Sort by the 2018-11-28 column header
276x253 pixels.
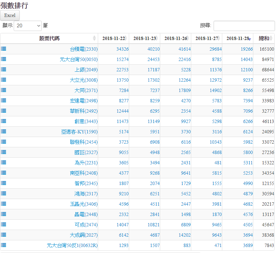(x=238, y=38)
